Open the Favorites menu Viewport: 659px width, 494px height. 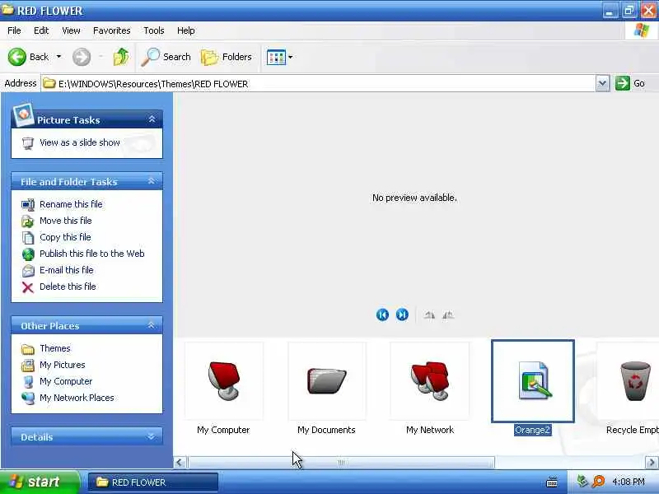point(112,30)
